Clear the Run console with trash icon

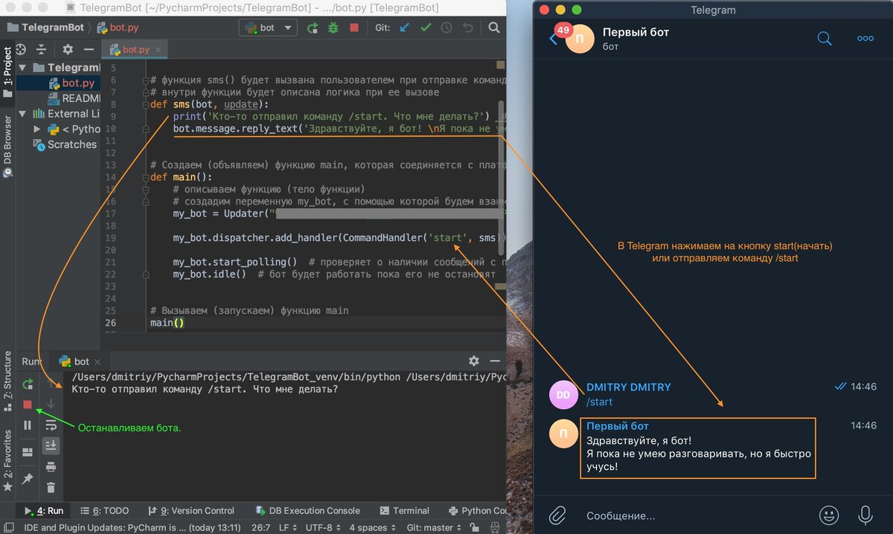click(51, 488)
